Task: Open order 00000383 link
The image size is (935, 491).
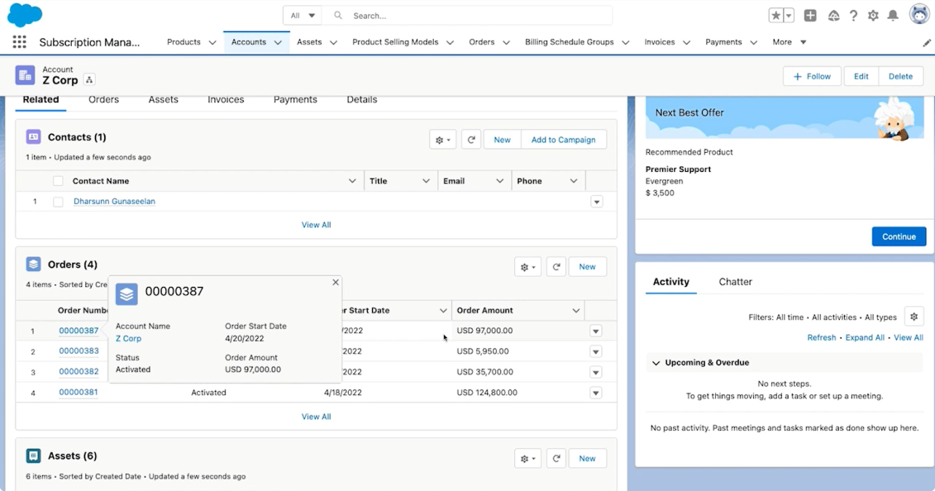Action: (x=79, y=351)
